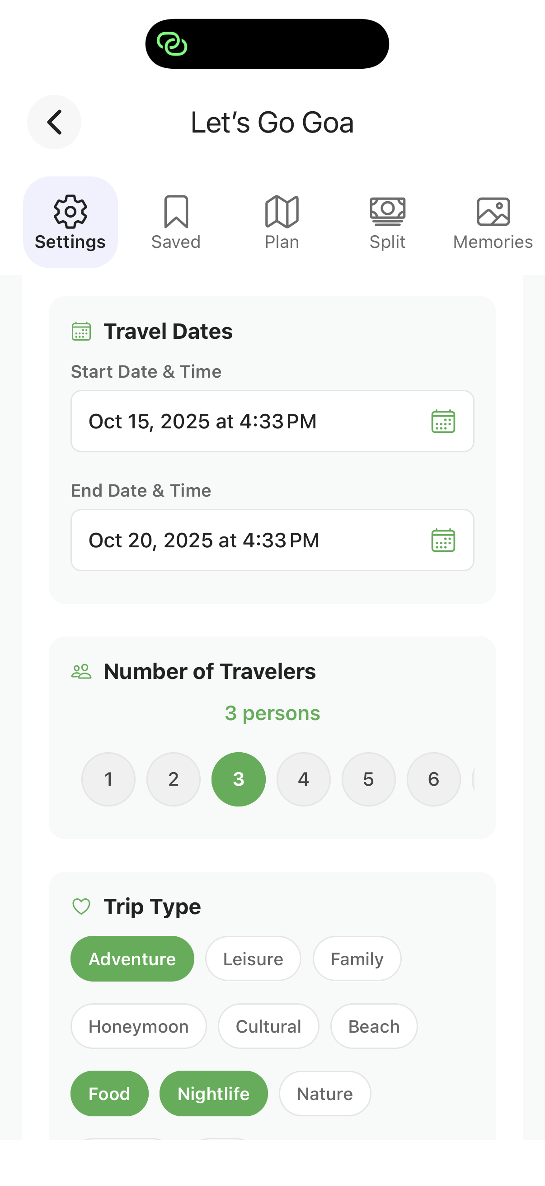Open the Split expenses tab
545x1186 pixels.
(x=387, y=223)
